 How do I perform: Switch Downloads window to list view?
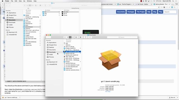68,37
